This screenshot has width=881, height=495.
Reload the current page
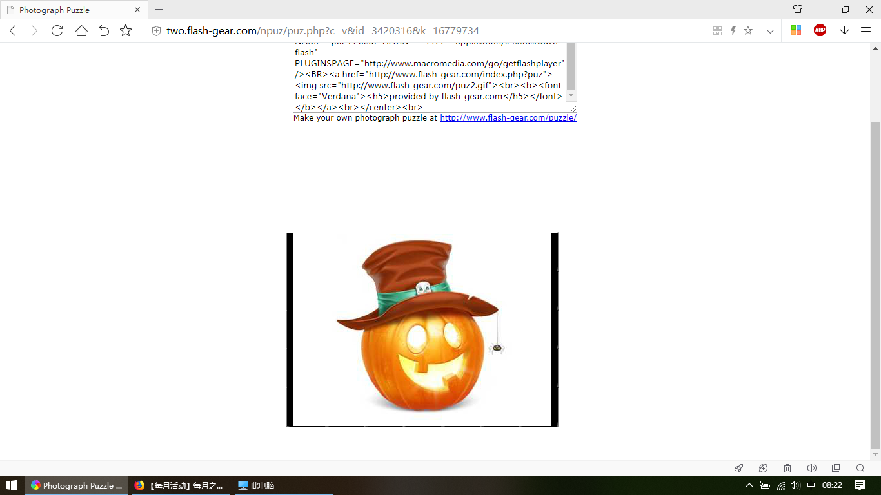(57, 30)
